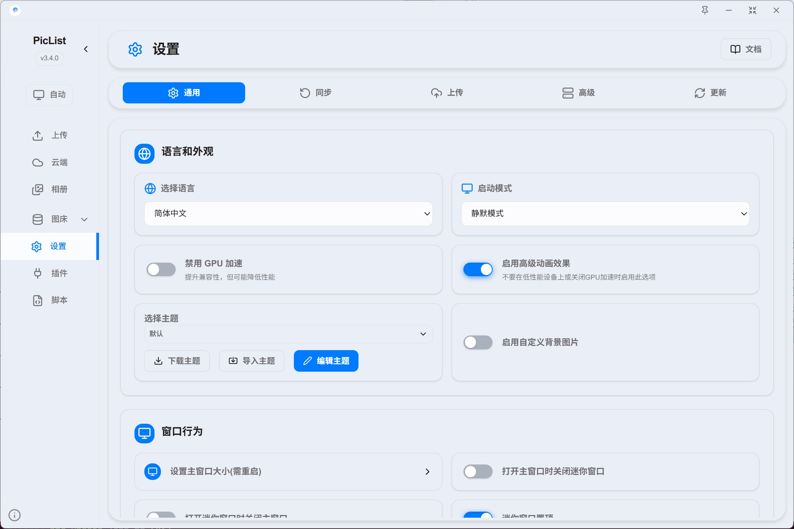Click the gear icon beside 设置 header

point(135,49)
